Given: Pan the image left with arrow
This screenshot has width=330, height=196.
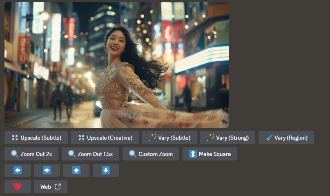Looking at the screenshot, I should coord(18,170).
